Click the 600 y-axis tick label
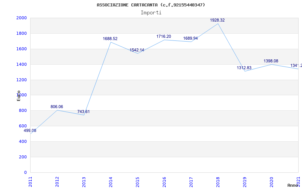 tap(23, 126)
